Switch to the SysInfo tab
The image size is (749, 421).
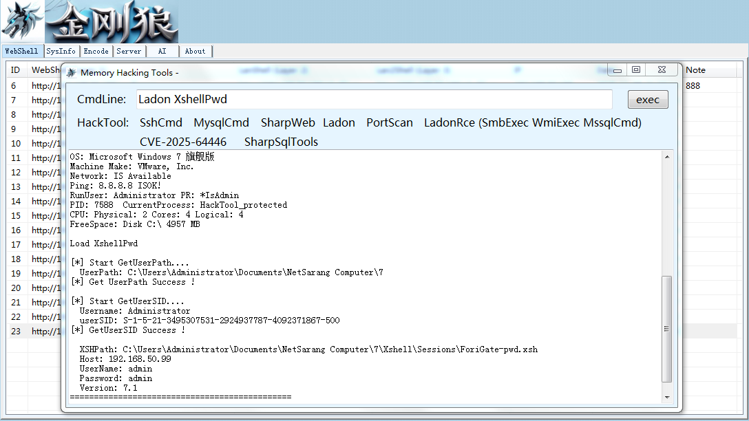pyautogui.click(x=61, y=51)
